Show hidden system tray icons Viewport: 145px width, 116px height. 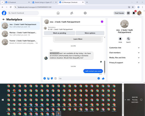[x=125, y=100]
